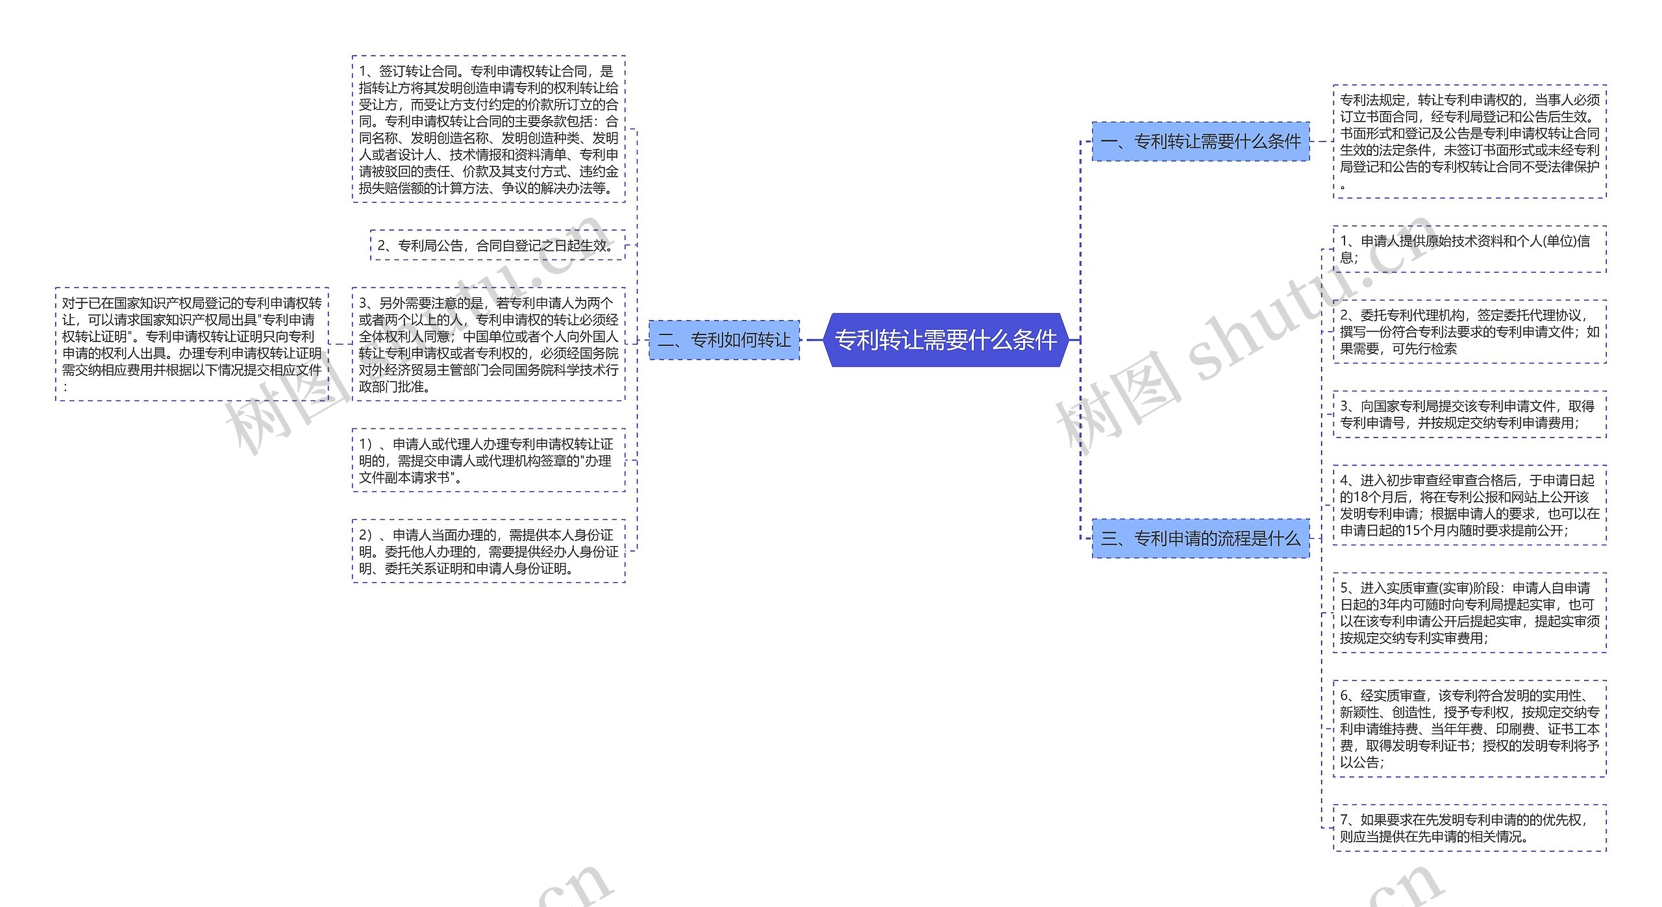Select the 6、经实质审查 node
The width and height of the screenshot is (1662, 907).
1469,728
